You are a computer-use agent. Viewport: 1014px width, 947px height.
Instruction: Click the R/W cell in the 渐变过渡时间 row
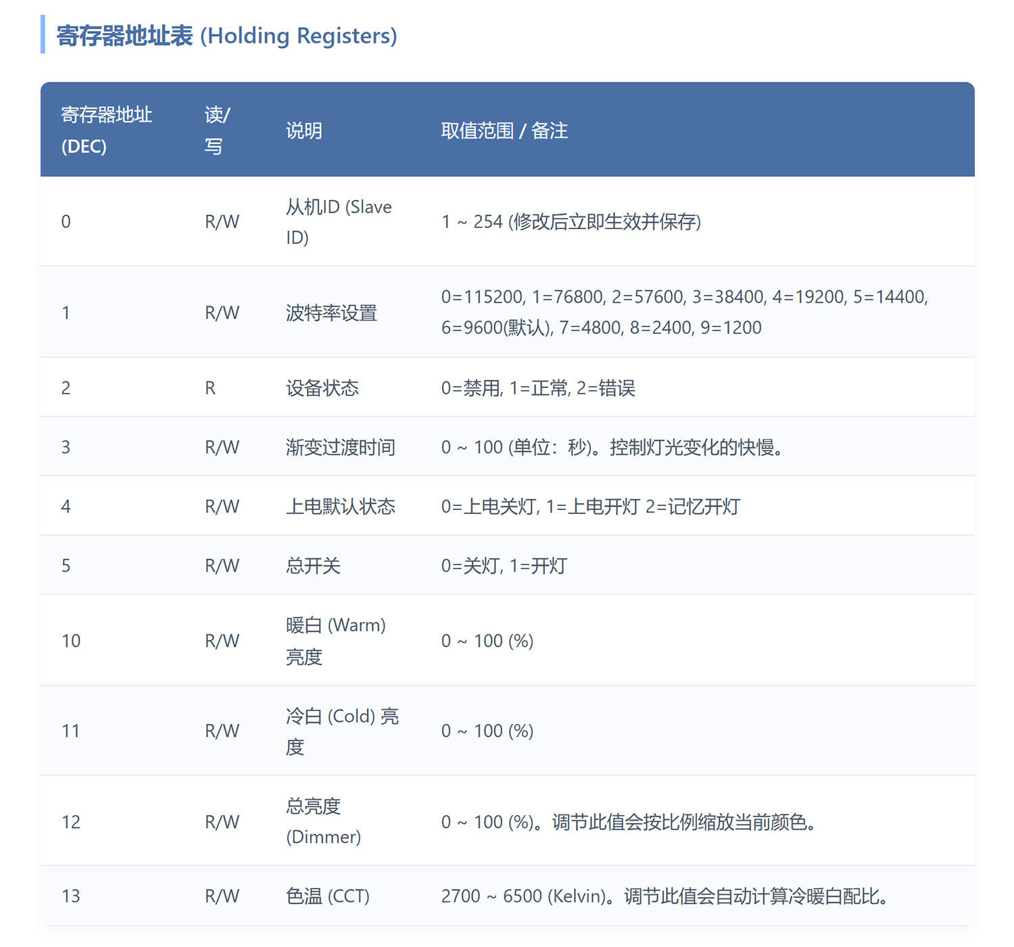click(222, 447)
